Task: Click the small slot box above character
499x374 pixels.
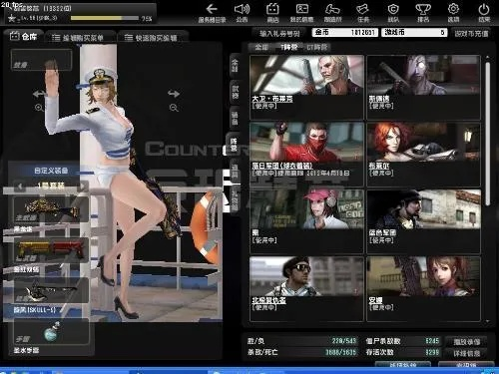Action: point(41,60)
